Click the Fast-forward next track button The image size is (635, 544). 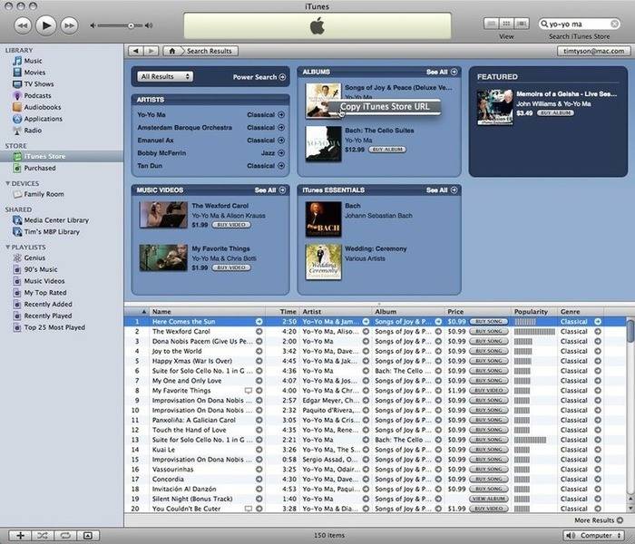click(x=69, y=25)
